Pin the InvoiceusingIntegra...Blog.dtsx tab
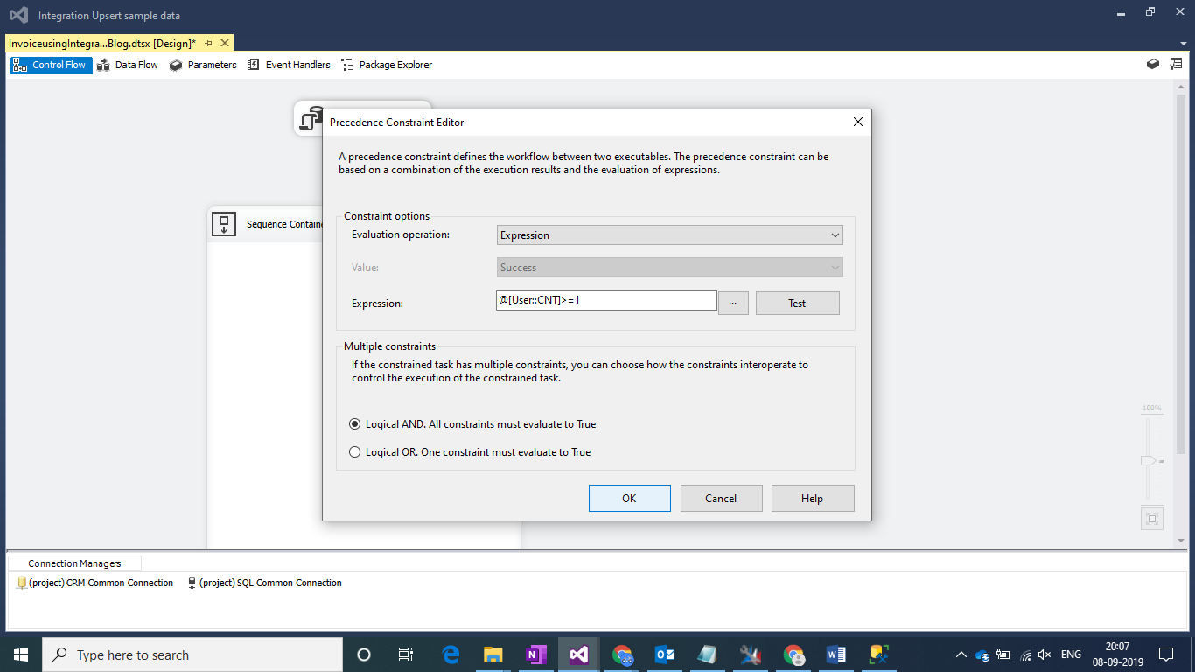The height and width of the screenshot is (672, 1195). point(209,43)
